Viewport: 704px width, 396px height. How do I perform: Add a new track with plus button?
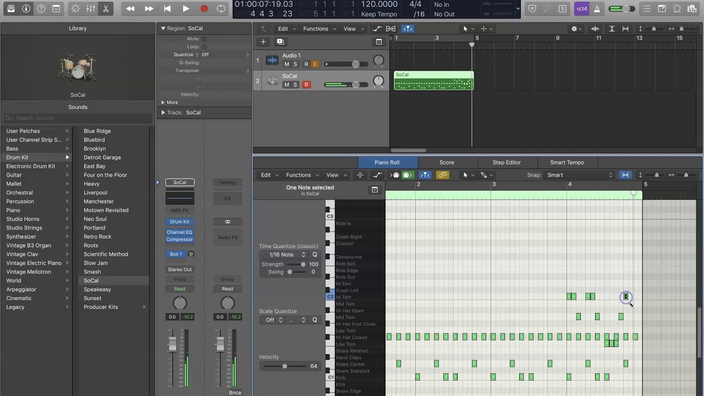(263, 42)
